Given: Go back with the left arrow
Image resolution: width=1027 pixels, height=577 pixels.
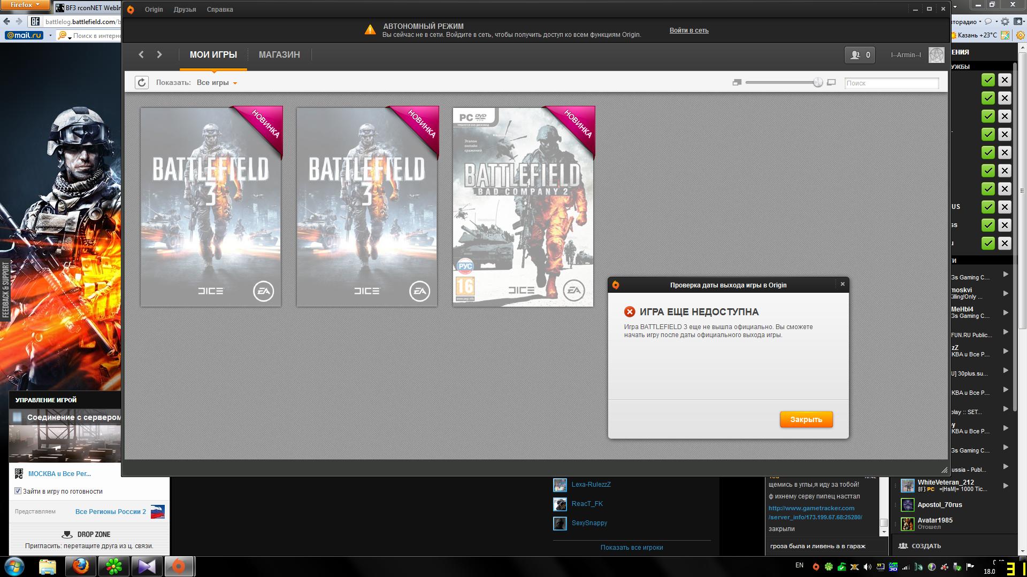Looking at the screenshot, I should coord(141,54).
